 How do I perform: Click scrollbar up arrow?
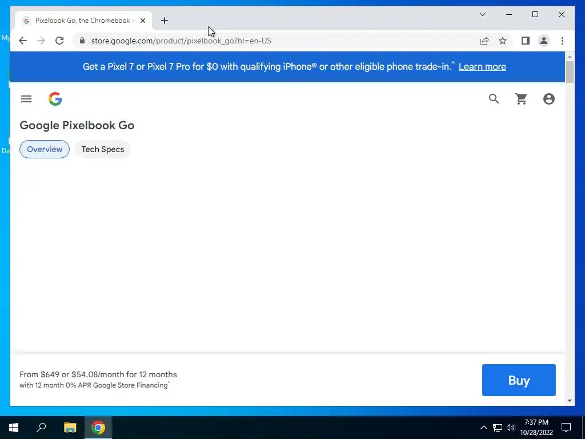570,57
